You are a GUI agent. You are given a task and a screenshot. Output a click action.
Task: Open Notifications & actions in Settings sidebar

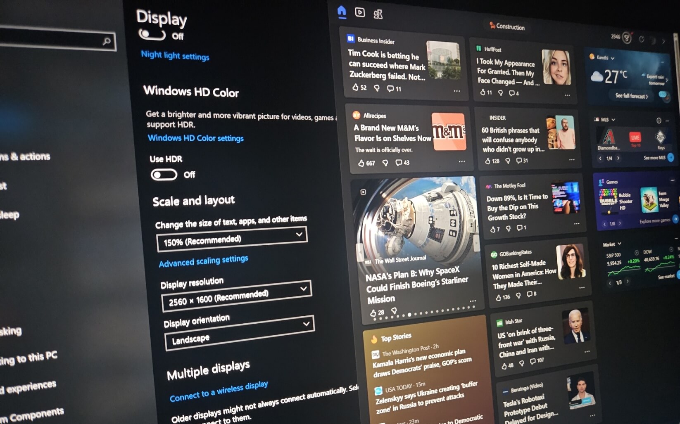[x=25, y=156]
